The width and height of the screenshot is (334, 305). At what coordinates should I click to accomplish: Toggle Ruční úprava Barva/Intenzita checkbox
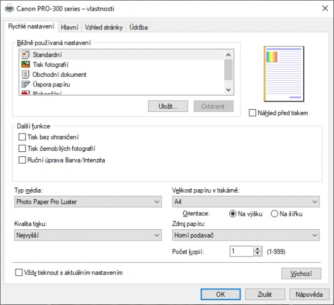pyautogui.click(x=22, y=160)
